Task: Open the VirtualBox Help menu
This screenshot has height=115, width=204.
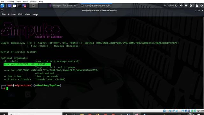Action: [41, 2]
